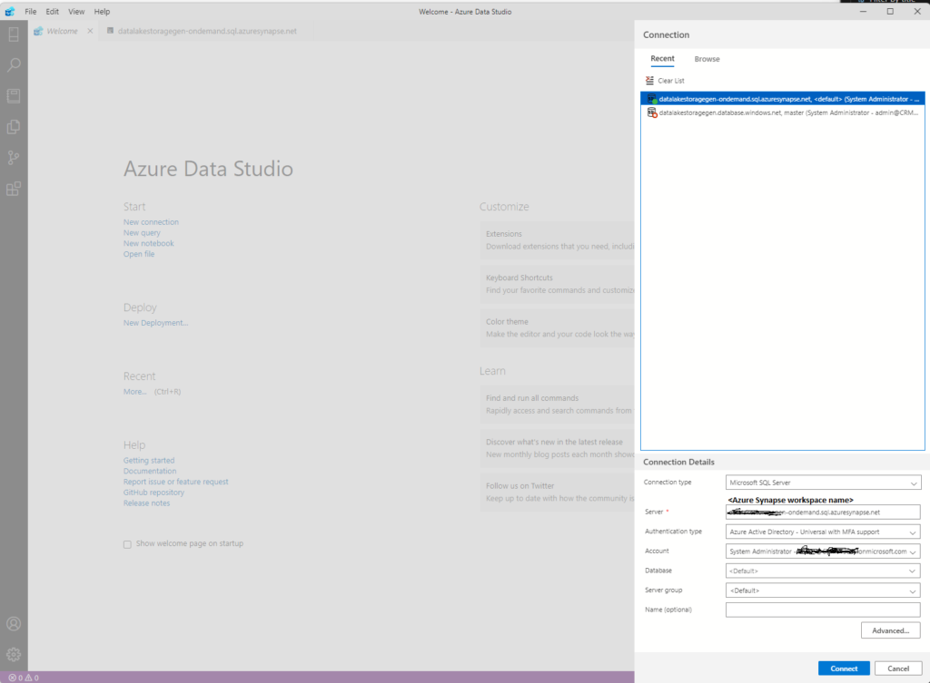Open the Authentication type dropdown
The width and height of the screenshot is (930, 683).
823,532
